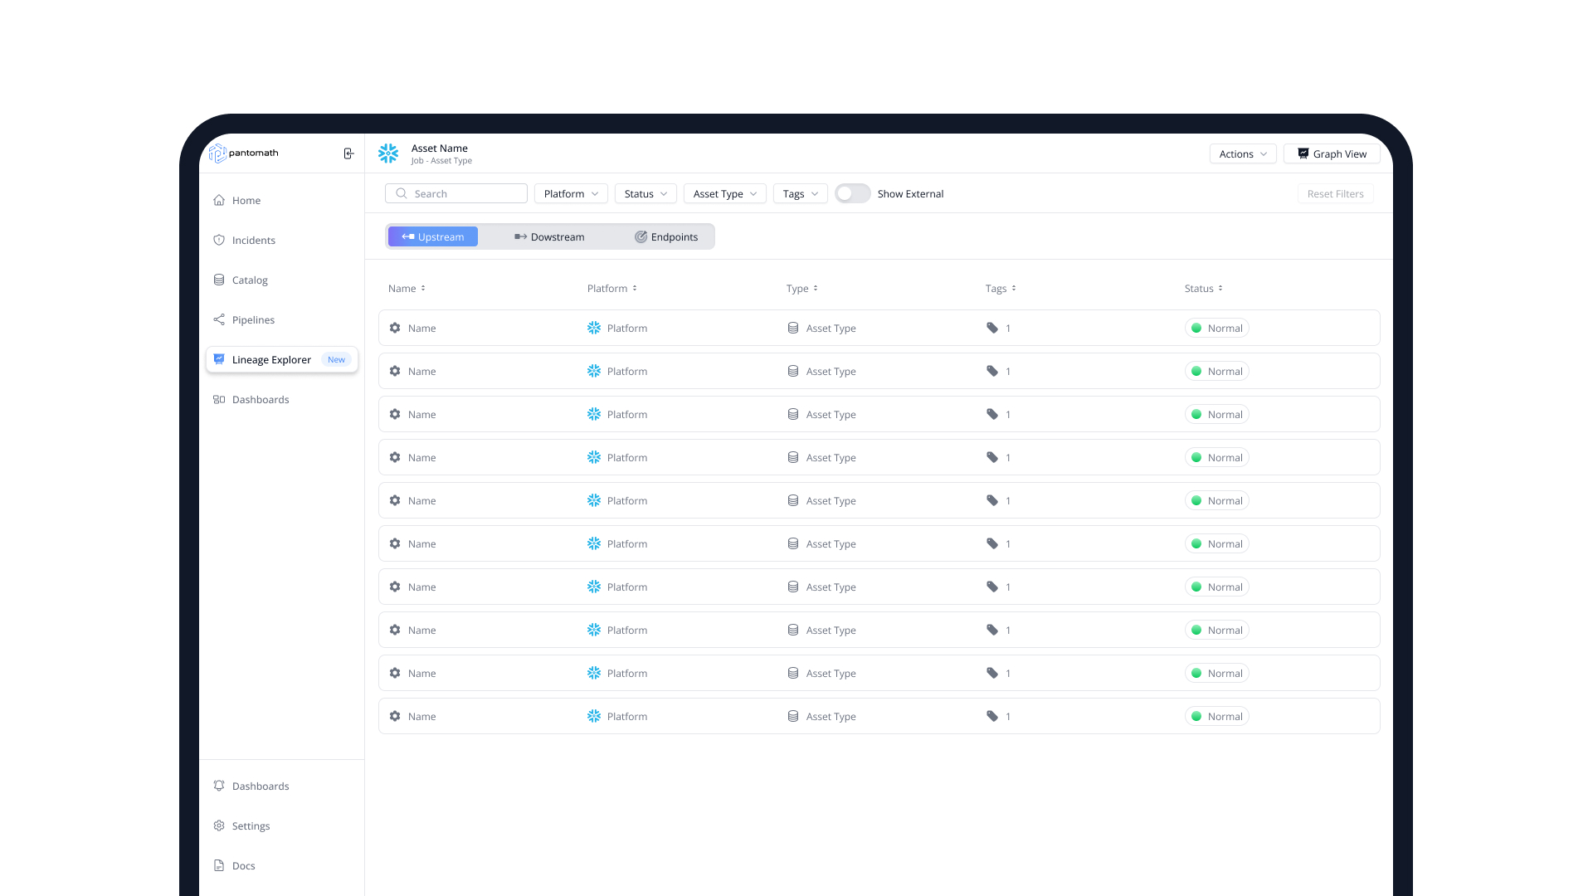Open Docs via the document icon
Viewport: 1593px width, 896px height.
pyautogui.click(x=219, y=865)
